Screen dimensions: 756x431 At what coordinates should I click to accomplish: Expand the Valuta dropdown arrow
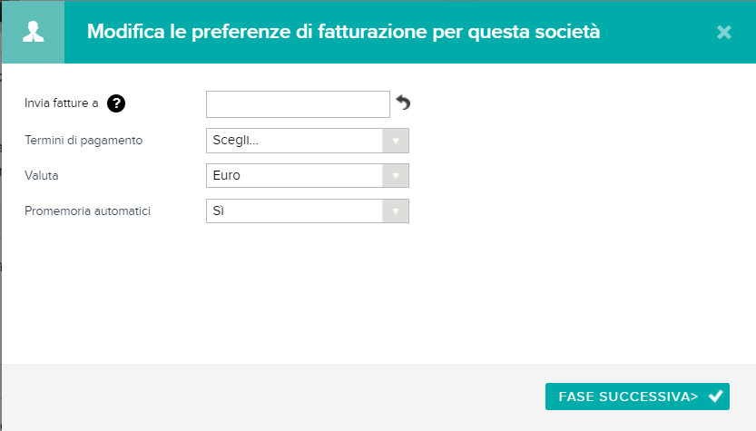pyautogui.click(x=396, y=175)
